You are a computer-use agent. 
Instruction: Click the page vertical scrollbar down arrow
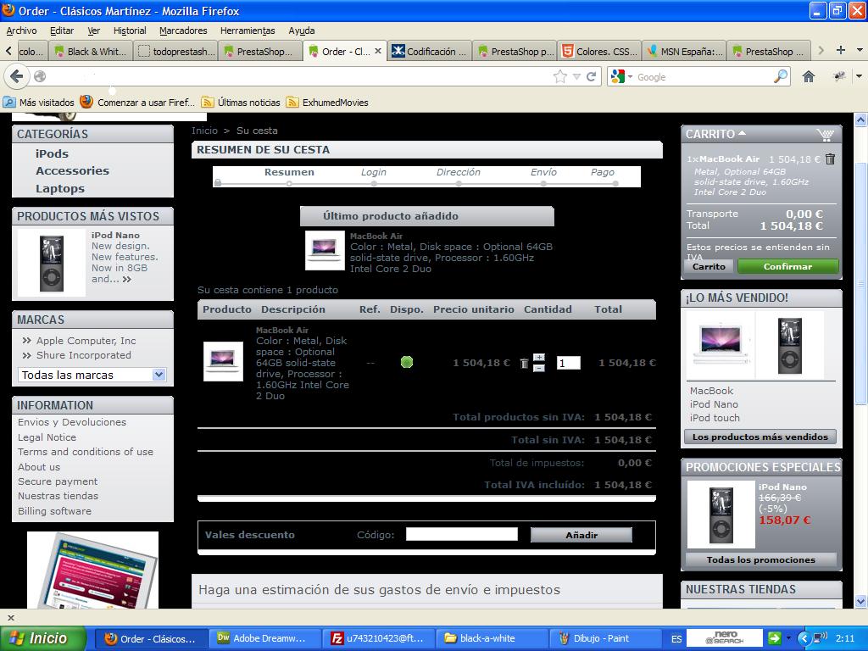860,601
